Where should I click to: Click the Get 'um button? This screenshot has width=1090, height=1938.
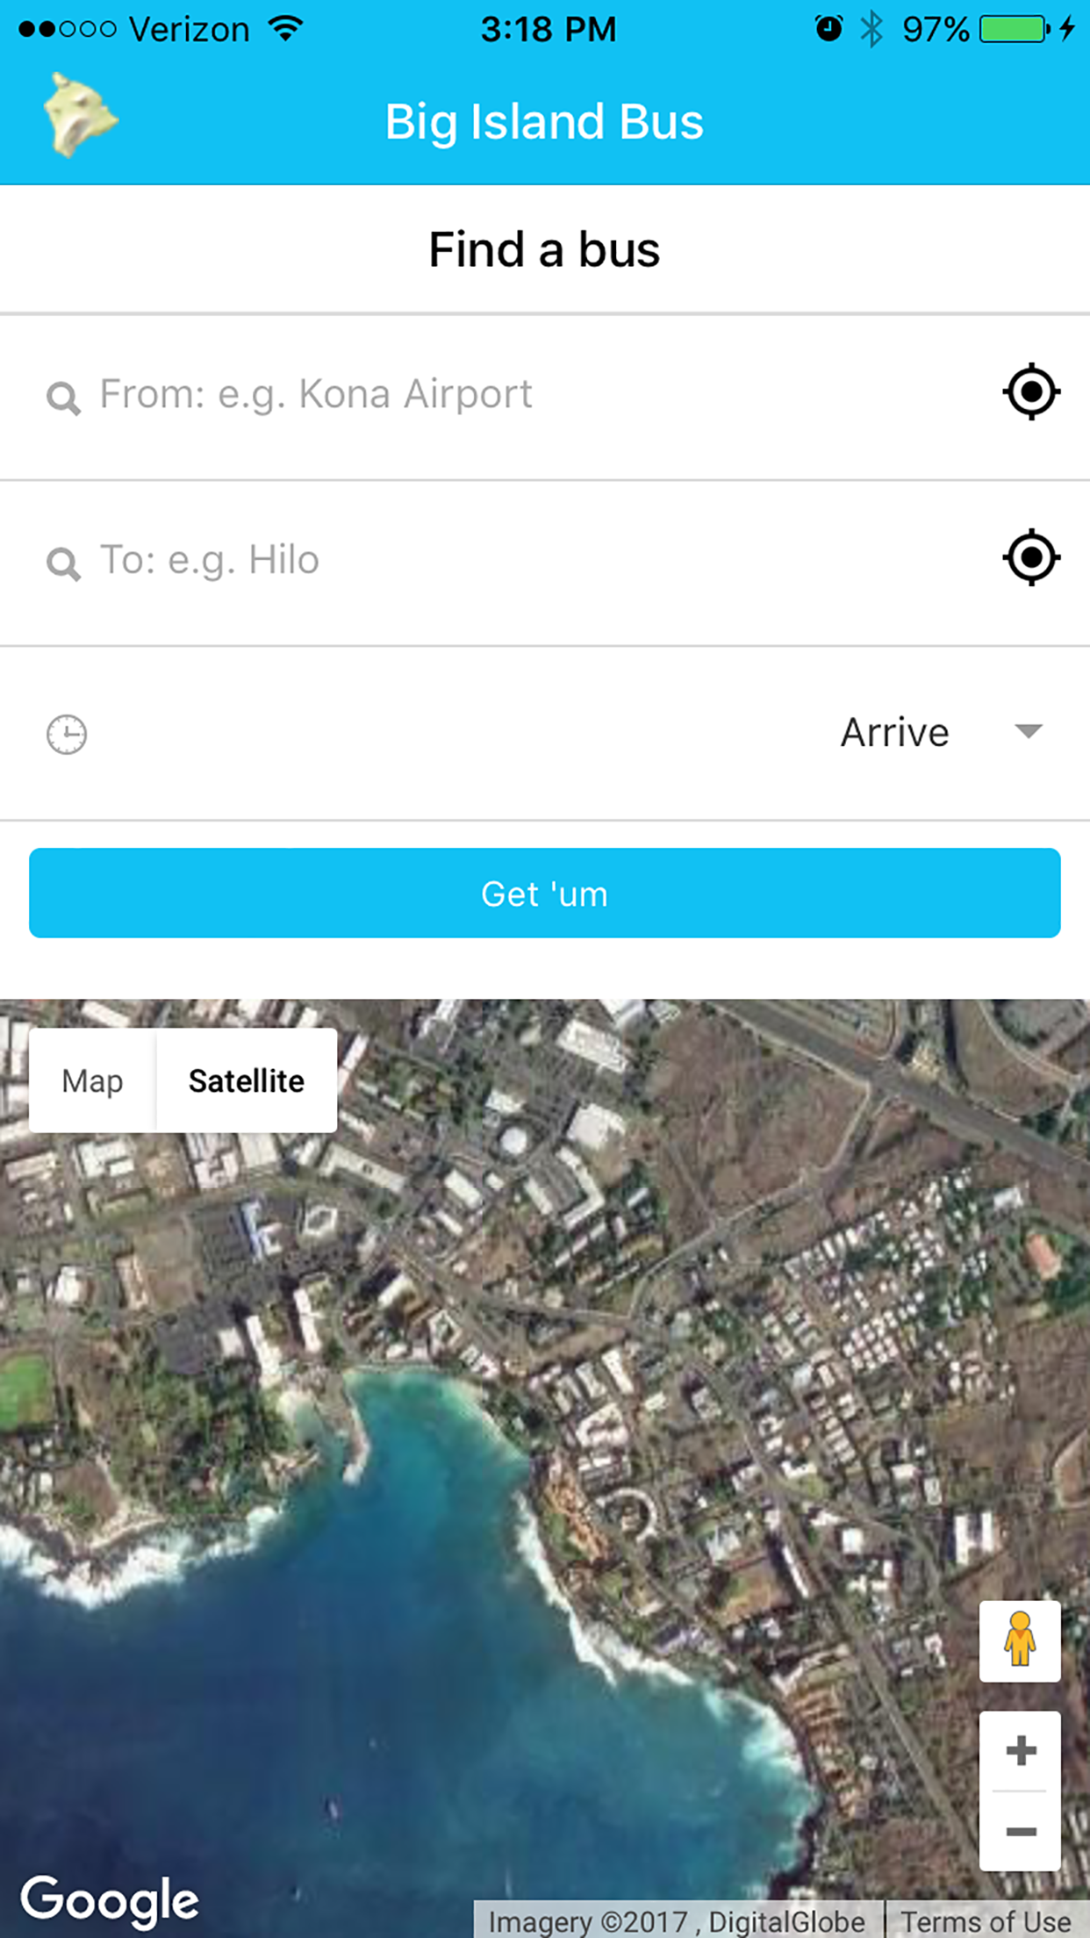pyautogui.click(x=545, y=894)
